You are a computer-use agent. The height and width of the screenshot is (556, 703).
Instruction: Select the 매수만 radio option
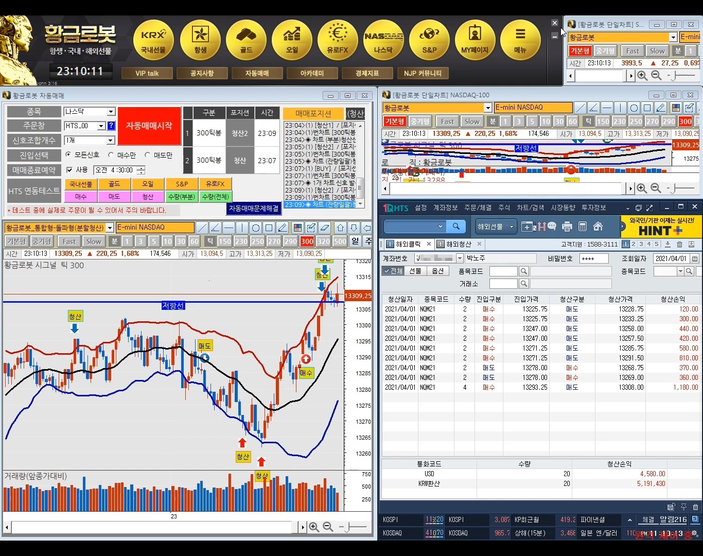[x=111, y=155]
